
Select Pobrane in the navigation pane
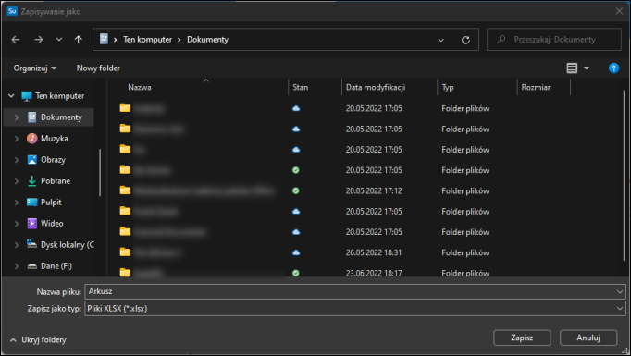(x=56, y=181)
